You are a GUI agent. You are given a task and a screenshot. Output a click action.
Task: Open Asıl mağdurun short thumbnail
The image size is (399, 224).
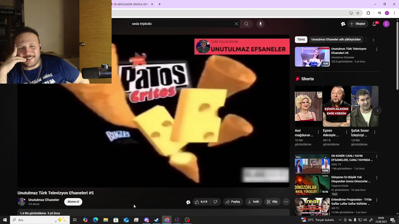tap(308, 106)
